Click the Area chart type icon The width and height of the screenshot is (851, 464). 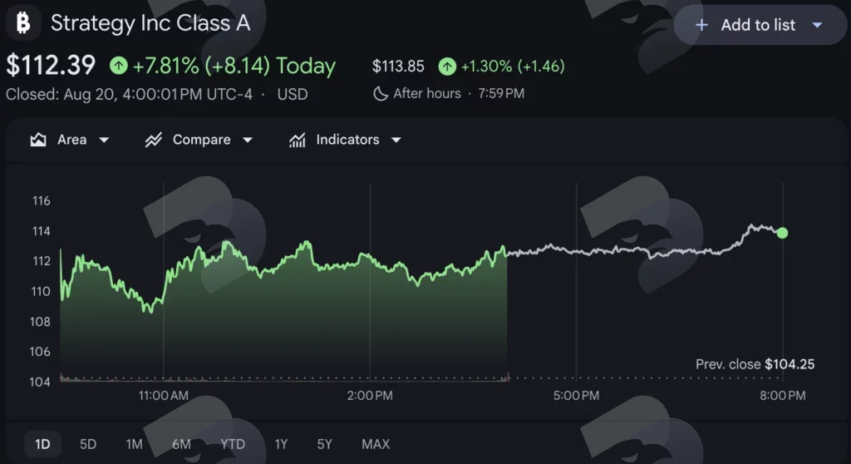tap(38, 140)
